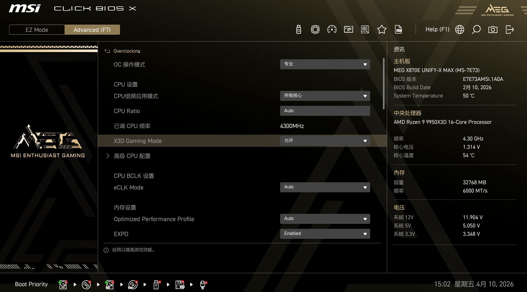The image size is (527, 292).
Task: Change BIOS language via the globe icon
Action: pyautogui.click(x=459, y=29)
